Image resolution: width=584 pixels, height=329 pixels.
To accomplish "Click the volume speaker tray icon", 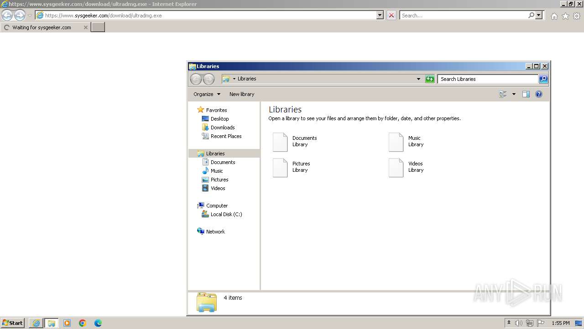I will pyautogui.click(x=519, y=323).
